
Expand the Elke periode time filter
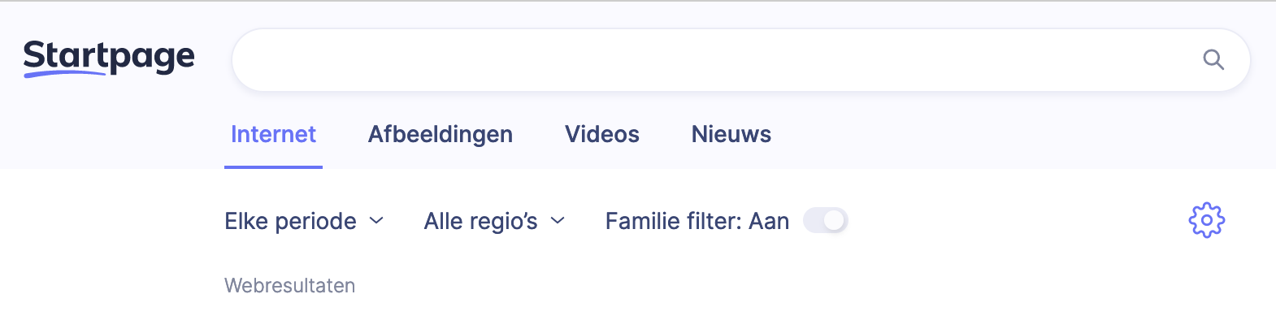pyautogui.click(x=304, y=221)
